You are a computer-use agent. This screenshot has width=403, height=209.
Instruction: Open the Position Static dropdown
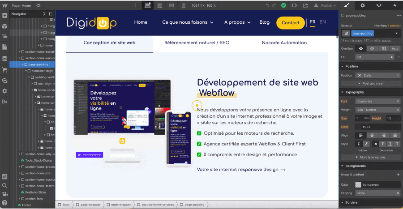click(378, 76)
